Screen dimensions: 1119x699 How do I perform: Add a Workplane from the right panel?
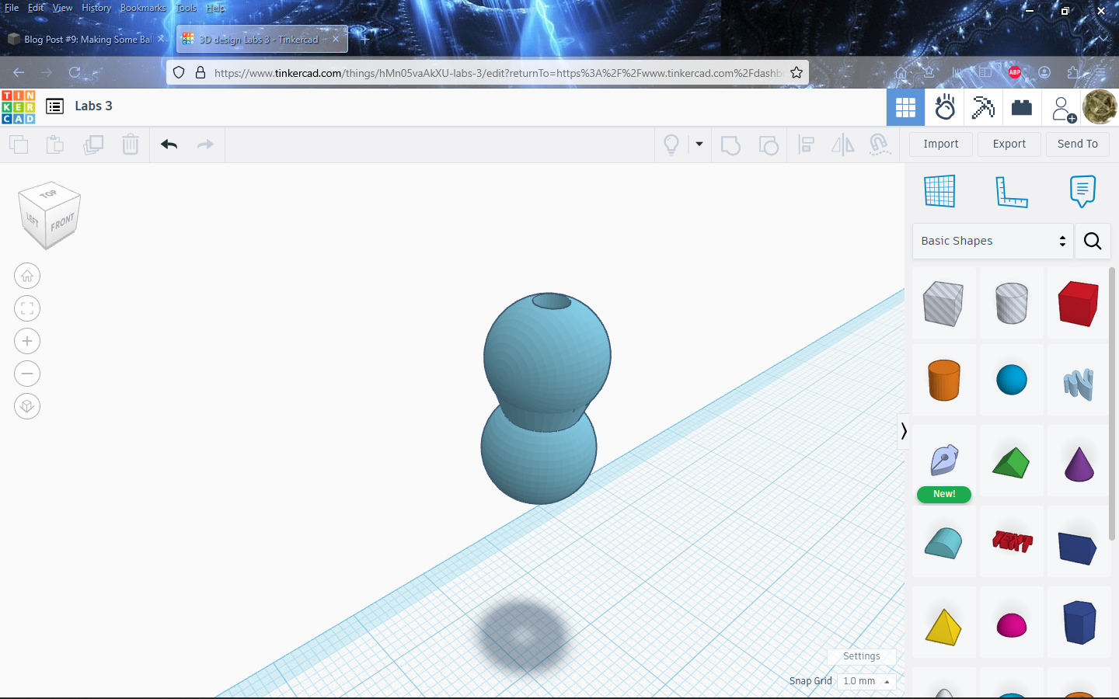click(x=940, y=192)
